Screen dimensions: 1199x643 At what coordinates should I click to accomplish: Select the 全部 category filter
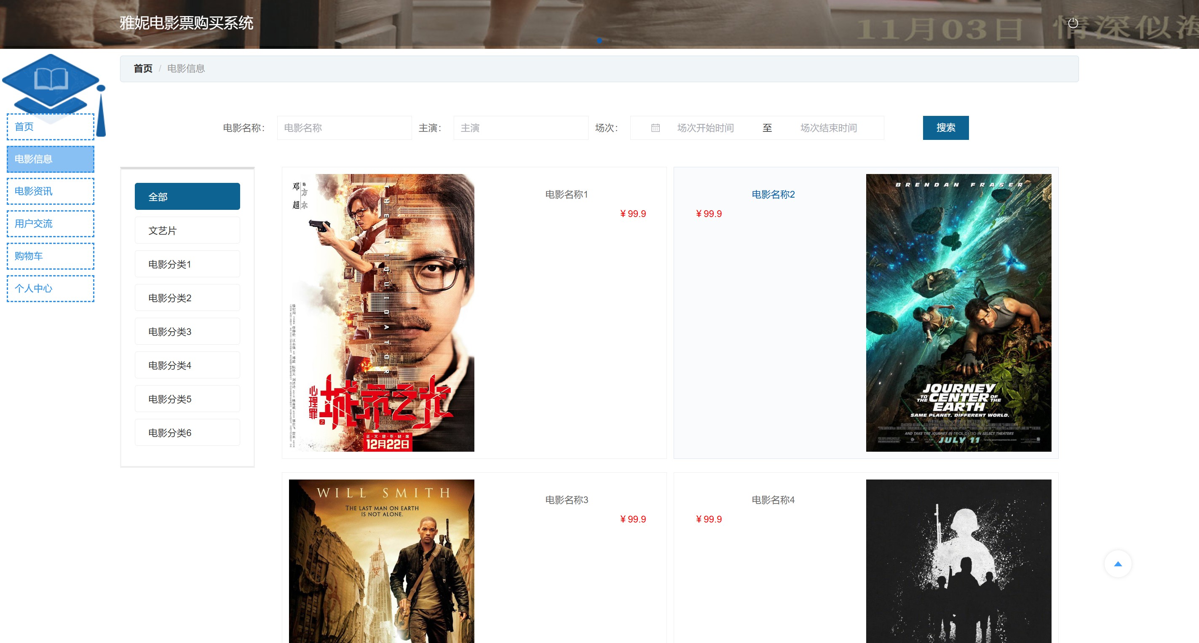[187, 196]
